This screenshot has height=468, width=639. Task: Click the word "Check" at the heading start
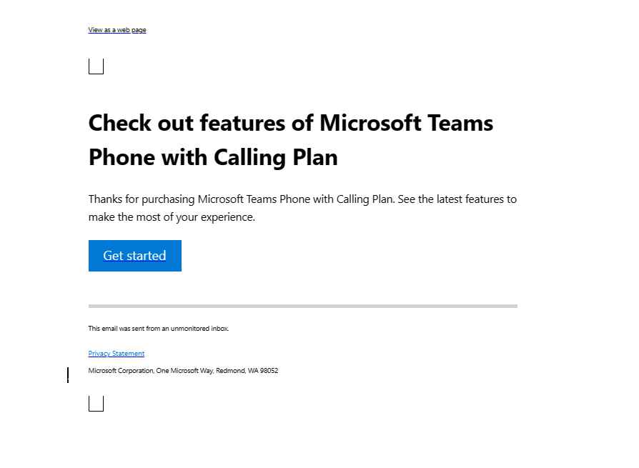coord(120,123)
